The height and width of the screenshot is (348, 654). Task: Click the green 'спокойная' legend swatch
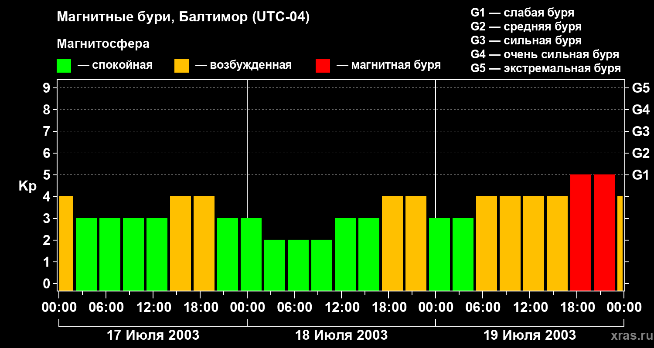coord(64,66)
